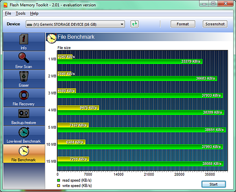Click the 15 MB file size label
The width and height of the screenshot is (236, 192).
(x=51, y=161)
